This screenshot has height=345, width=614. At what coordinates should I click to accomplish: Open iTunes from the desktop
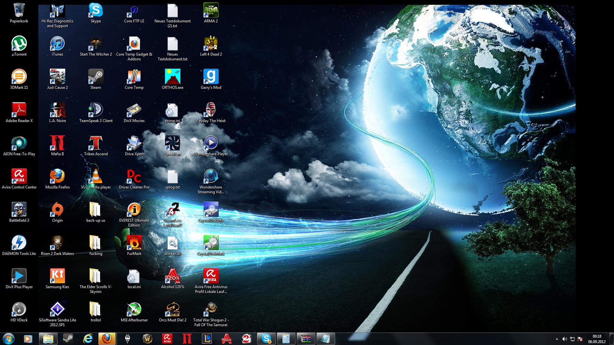(x=57, y=46)
